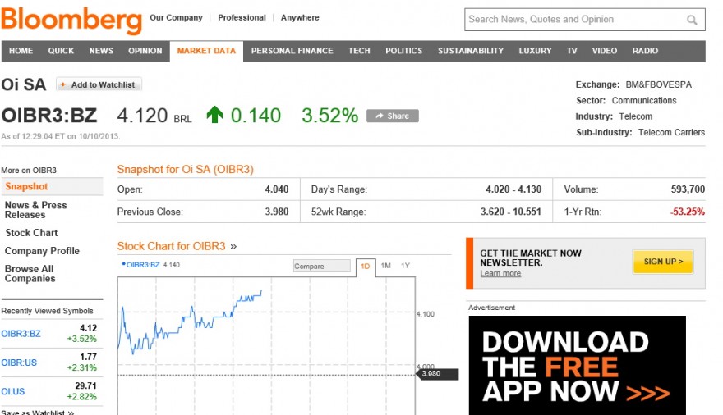Open the Company Profile sidebar item
The image size is (723, 415).
pos(42,251)
